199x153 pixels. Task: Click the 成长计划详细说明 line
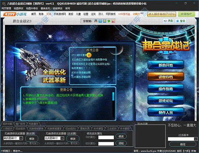tap(81, 73)
